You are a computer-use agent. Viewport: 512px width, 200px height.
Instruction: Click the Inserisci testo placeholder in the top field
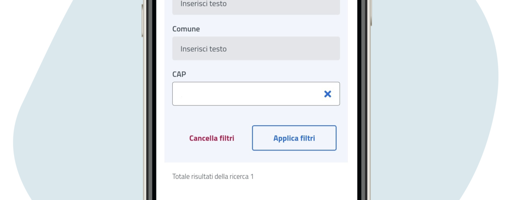point(204,4)
